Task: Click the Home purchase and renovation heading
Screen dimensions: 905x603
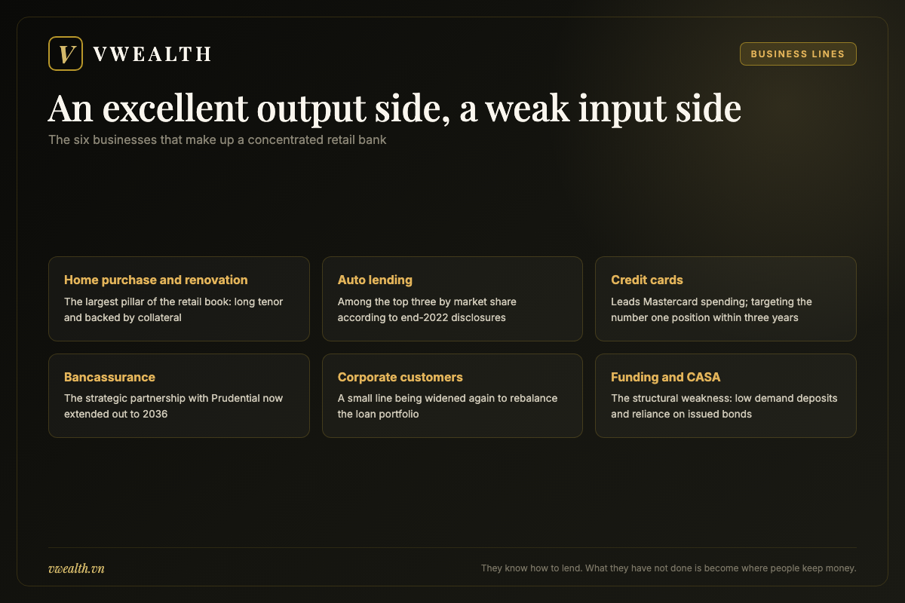Action: click(x=156, y=280)
